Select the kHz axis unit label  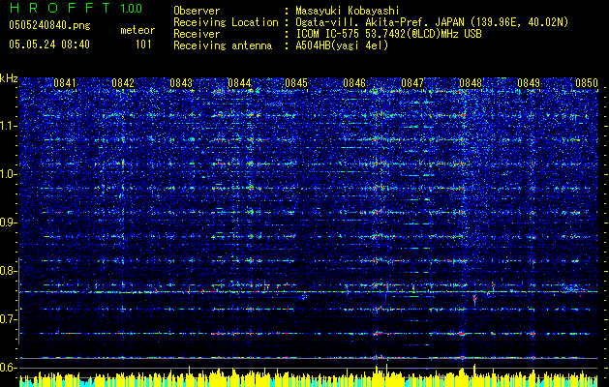pos(9,78)
